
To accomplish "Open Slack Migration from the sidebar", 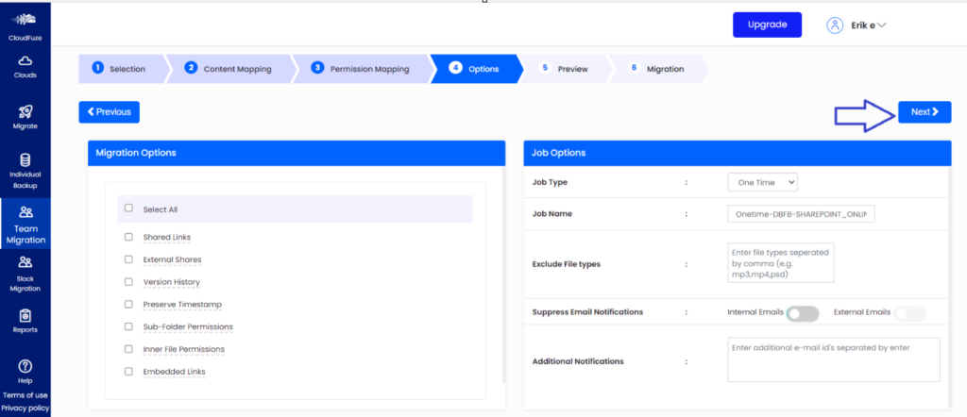I will click(x=25, y=264).
